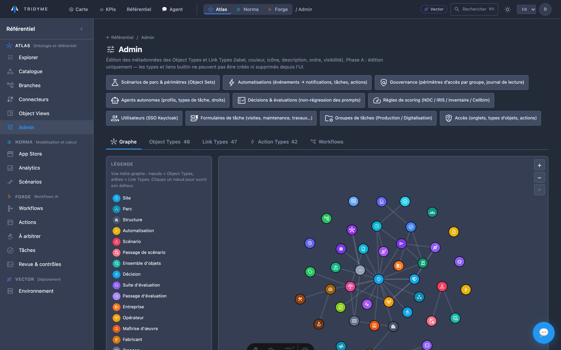Toggle the light/dark theme sun icon
This screenshot has height=350, width=561.
pos(507,9)
